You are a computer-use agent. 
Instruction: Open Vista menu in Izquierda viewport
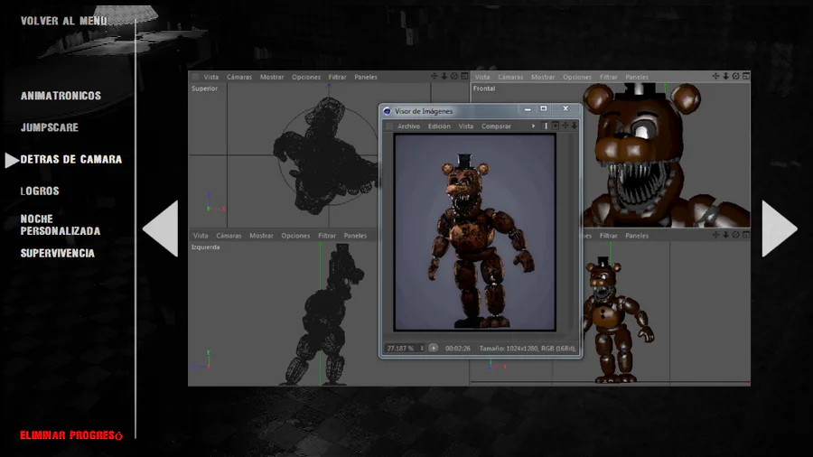coord(201,235)
